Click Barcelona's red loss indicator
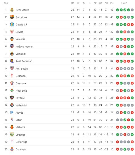This screenshot has height=155, width=135. click(121, 17)
